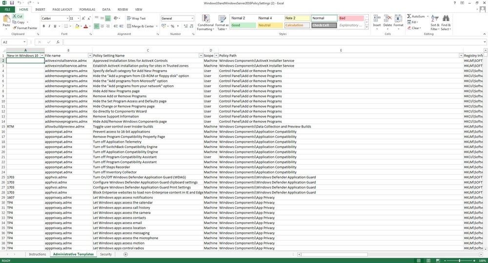This screenshot has width=488, height=263.
Task: Switch to Page Layout view in status bar
Action: 428,261
